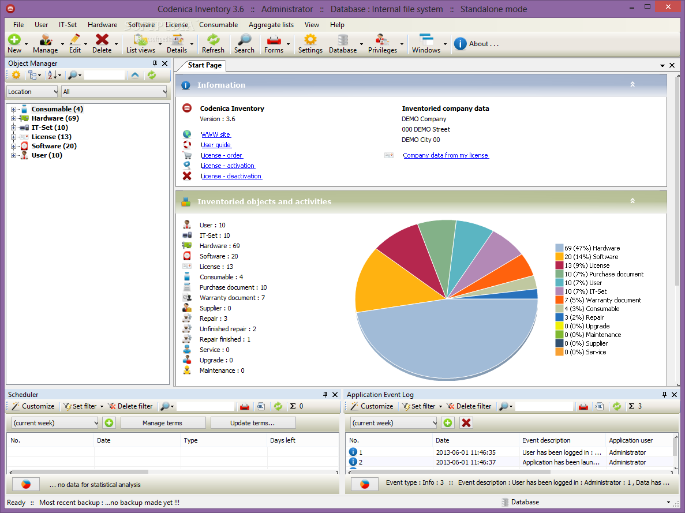The height and width of the screenshot is (513, 685).
Task: Collapse the Information section
Action: pyautogui.click(x=632, y=84)
